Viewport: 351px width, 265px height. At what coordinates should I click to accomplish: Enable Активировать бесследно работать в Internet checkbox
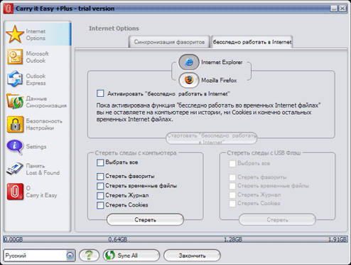(100, 93)
